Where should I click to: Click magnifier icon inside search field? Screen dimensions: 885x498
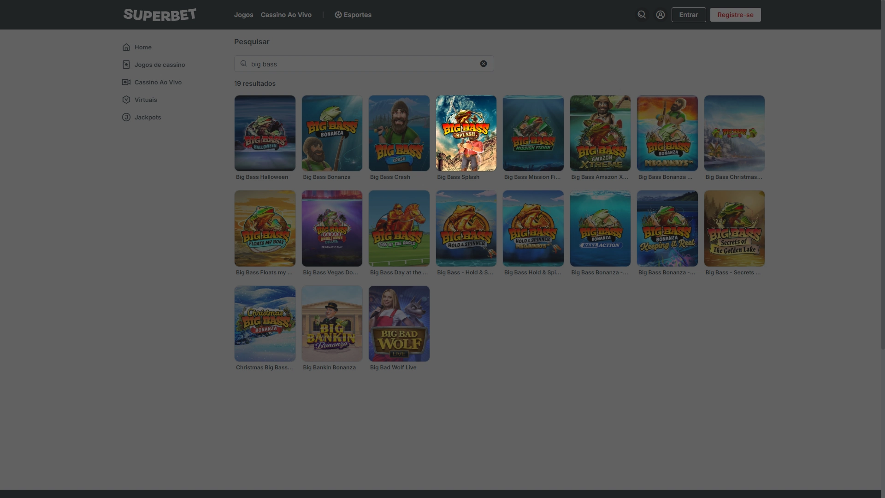click(x=243, y=64)
